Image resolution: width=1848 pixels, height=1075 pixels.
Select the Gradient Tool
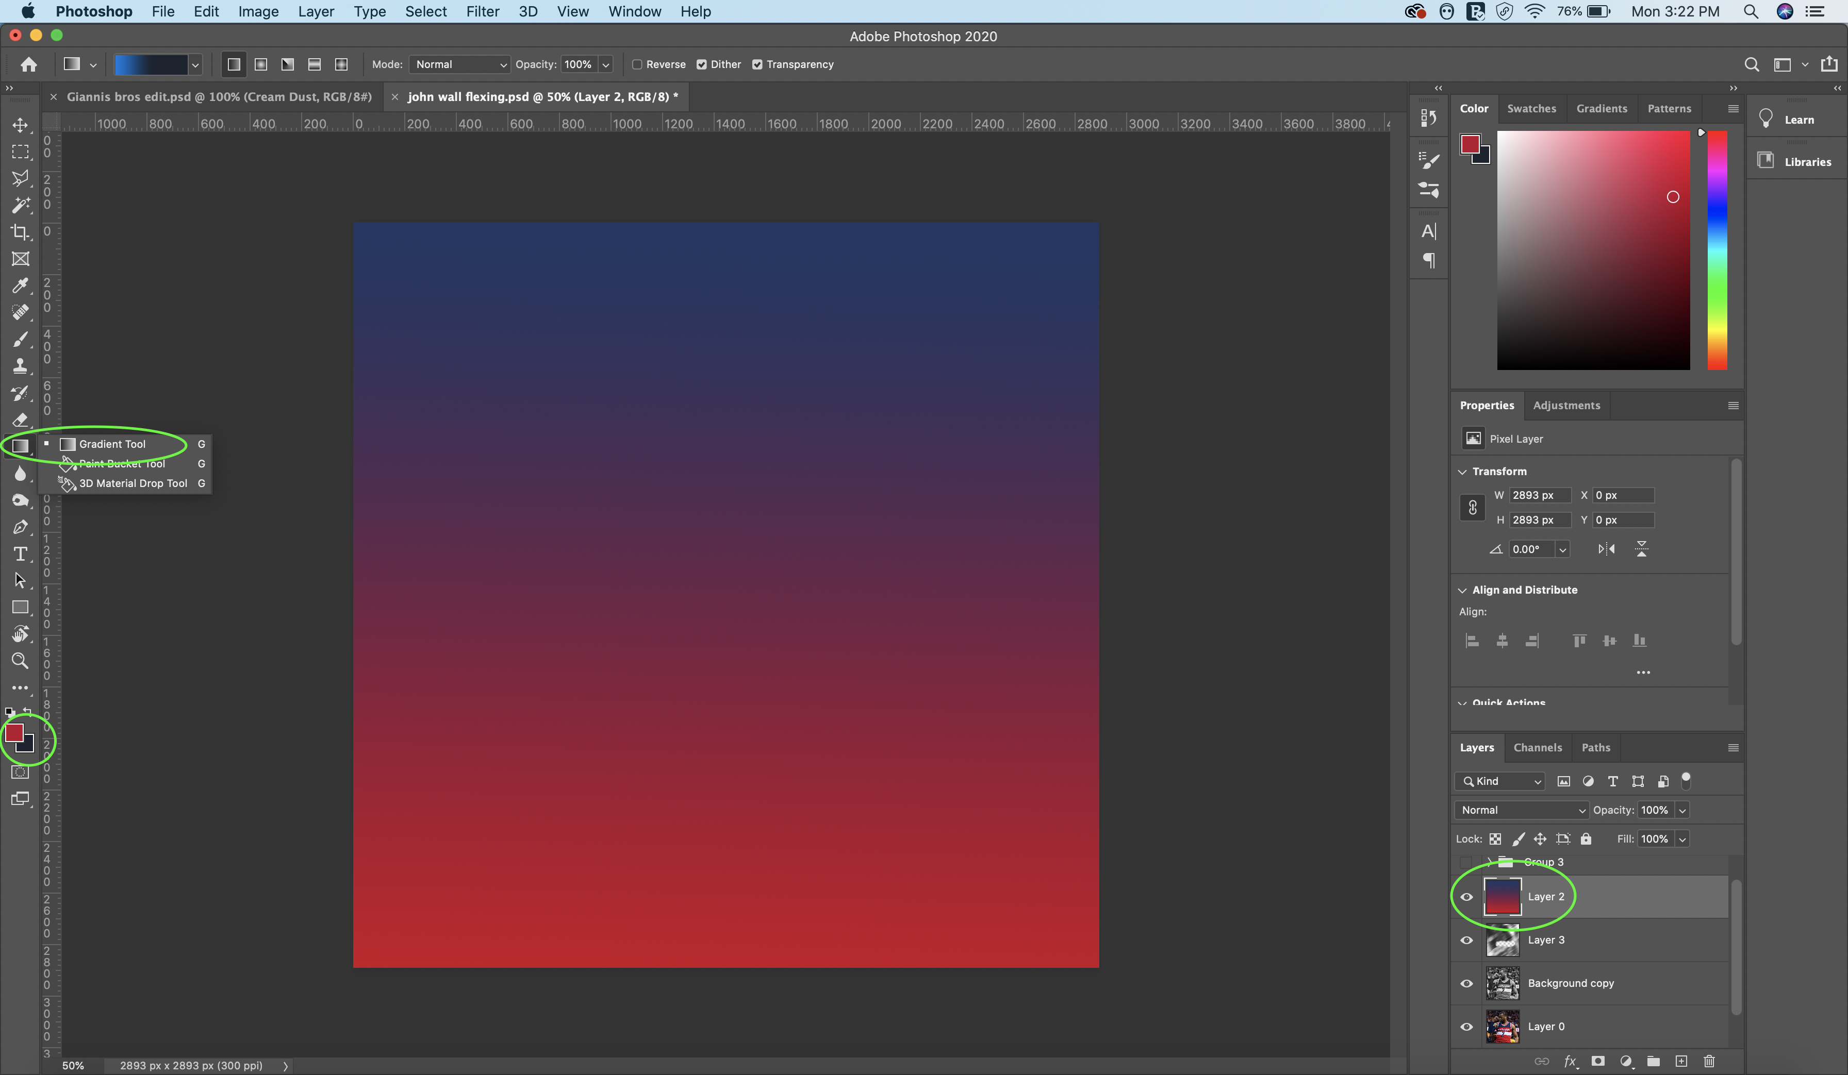click(x=112, y=443)
